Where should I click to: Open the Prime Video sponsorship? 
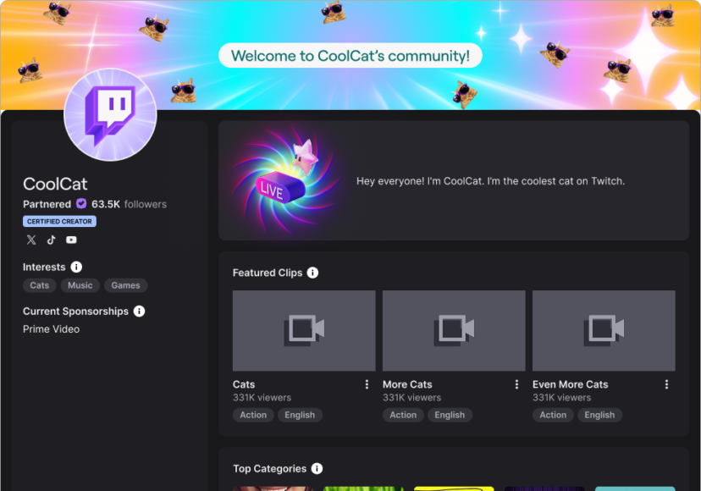point(52,328)
